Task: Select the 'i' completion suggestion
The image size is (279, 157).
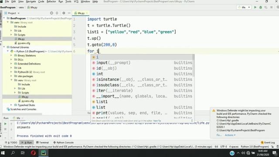Action: pyautogui.click(x=142, y=57)
